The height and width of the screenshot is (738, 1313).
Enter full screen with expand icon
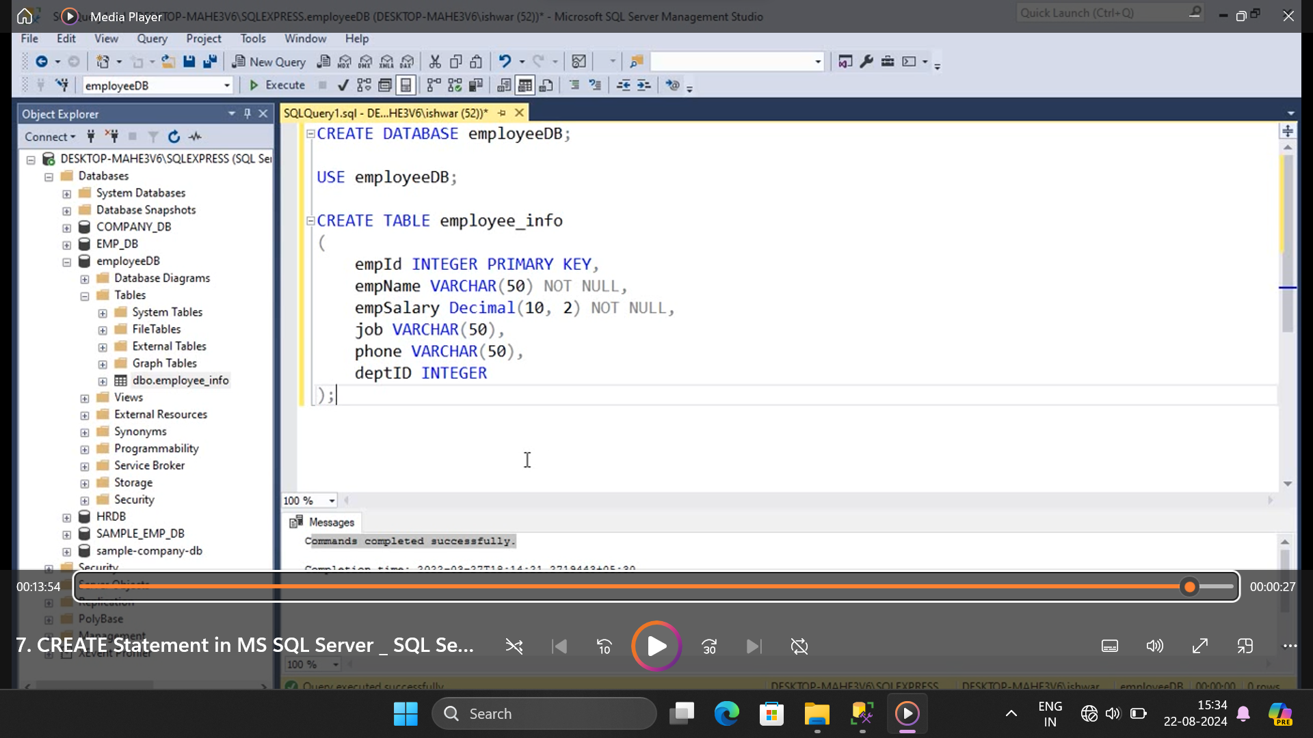(x=1199, y=646)
